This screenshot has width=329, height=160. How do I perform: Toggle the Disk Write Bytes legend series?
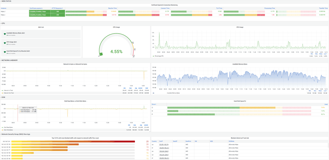(x=8, y=130)
